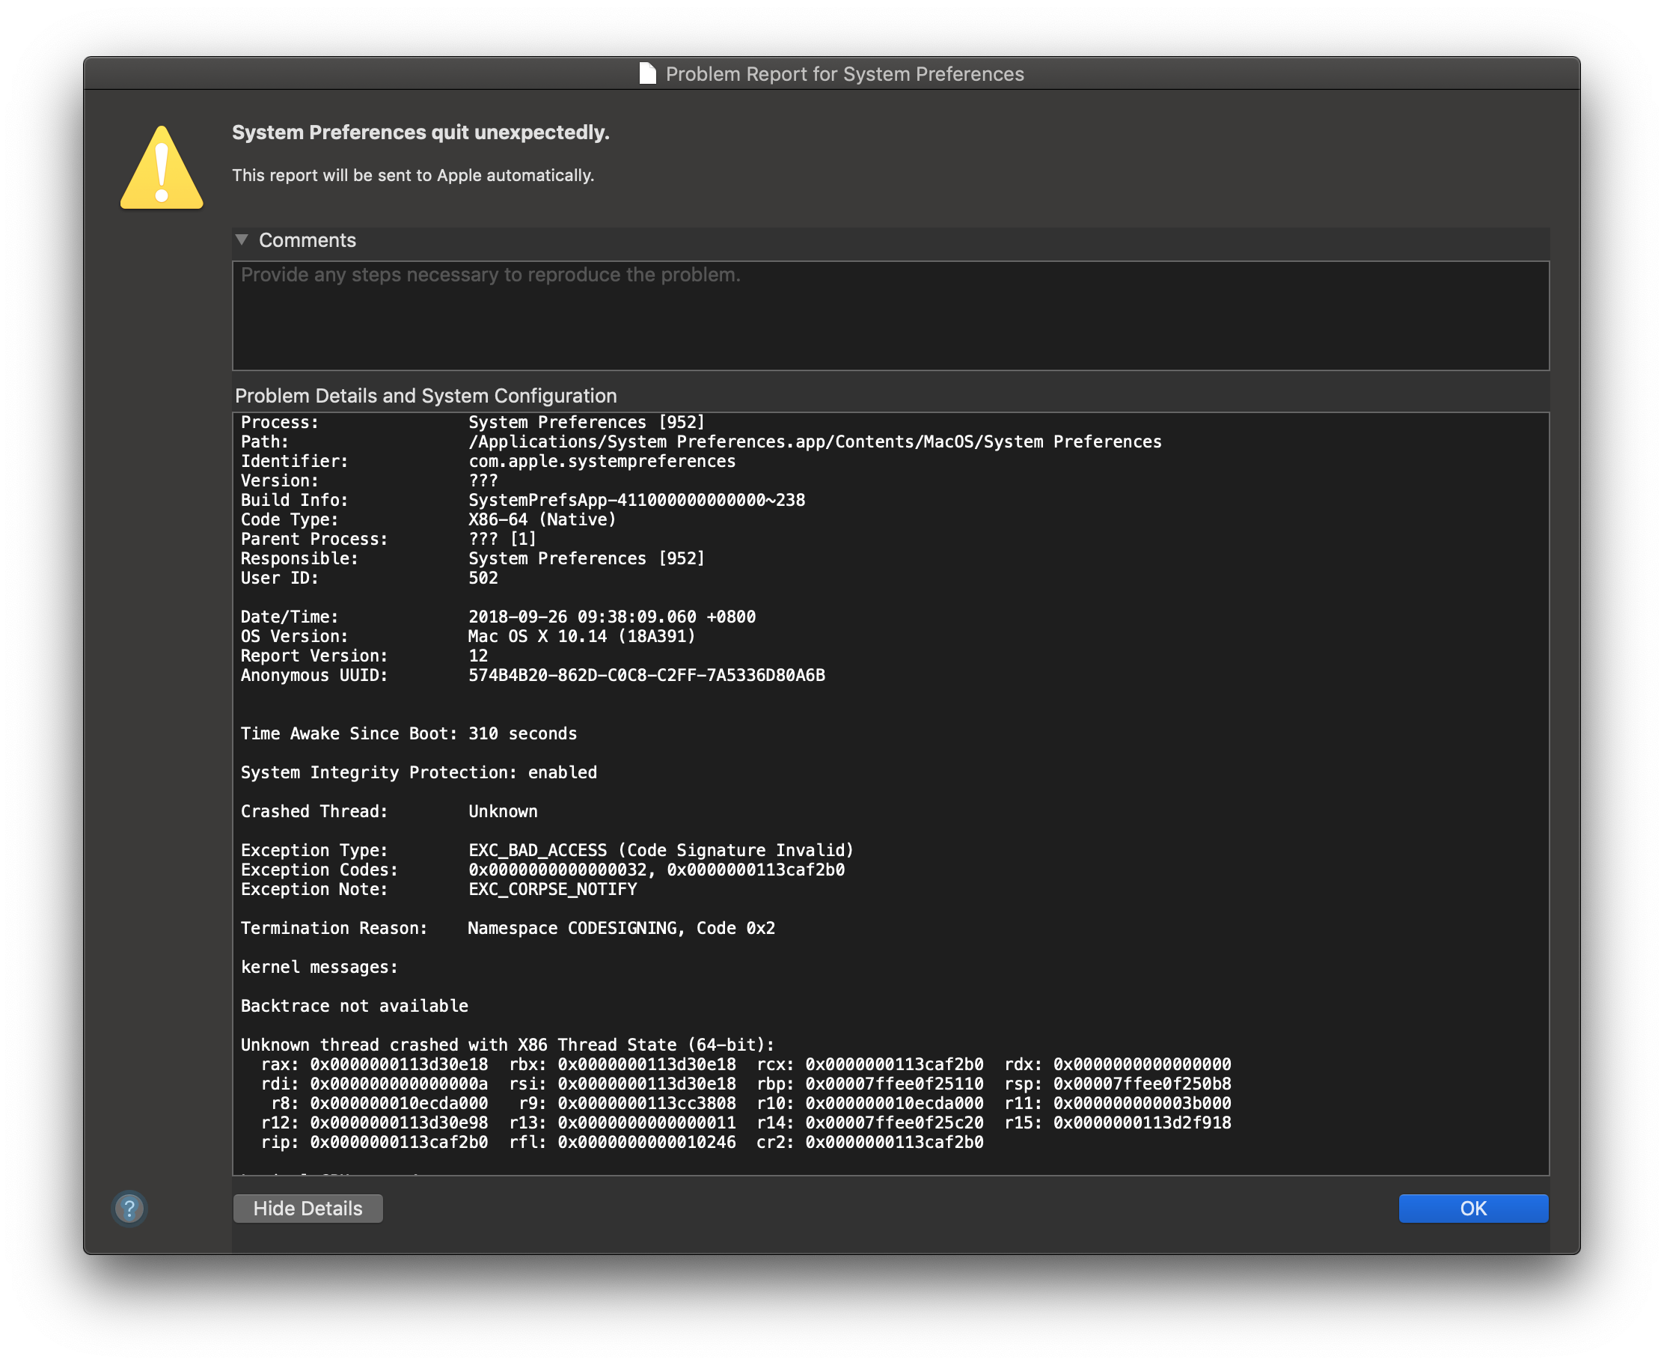Click the yellow warning triangle icon
The width and height of the screenshot is (1664, 1365).
coord(162,169)
